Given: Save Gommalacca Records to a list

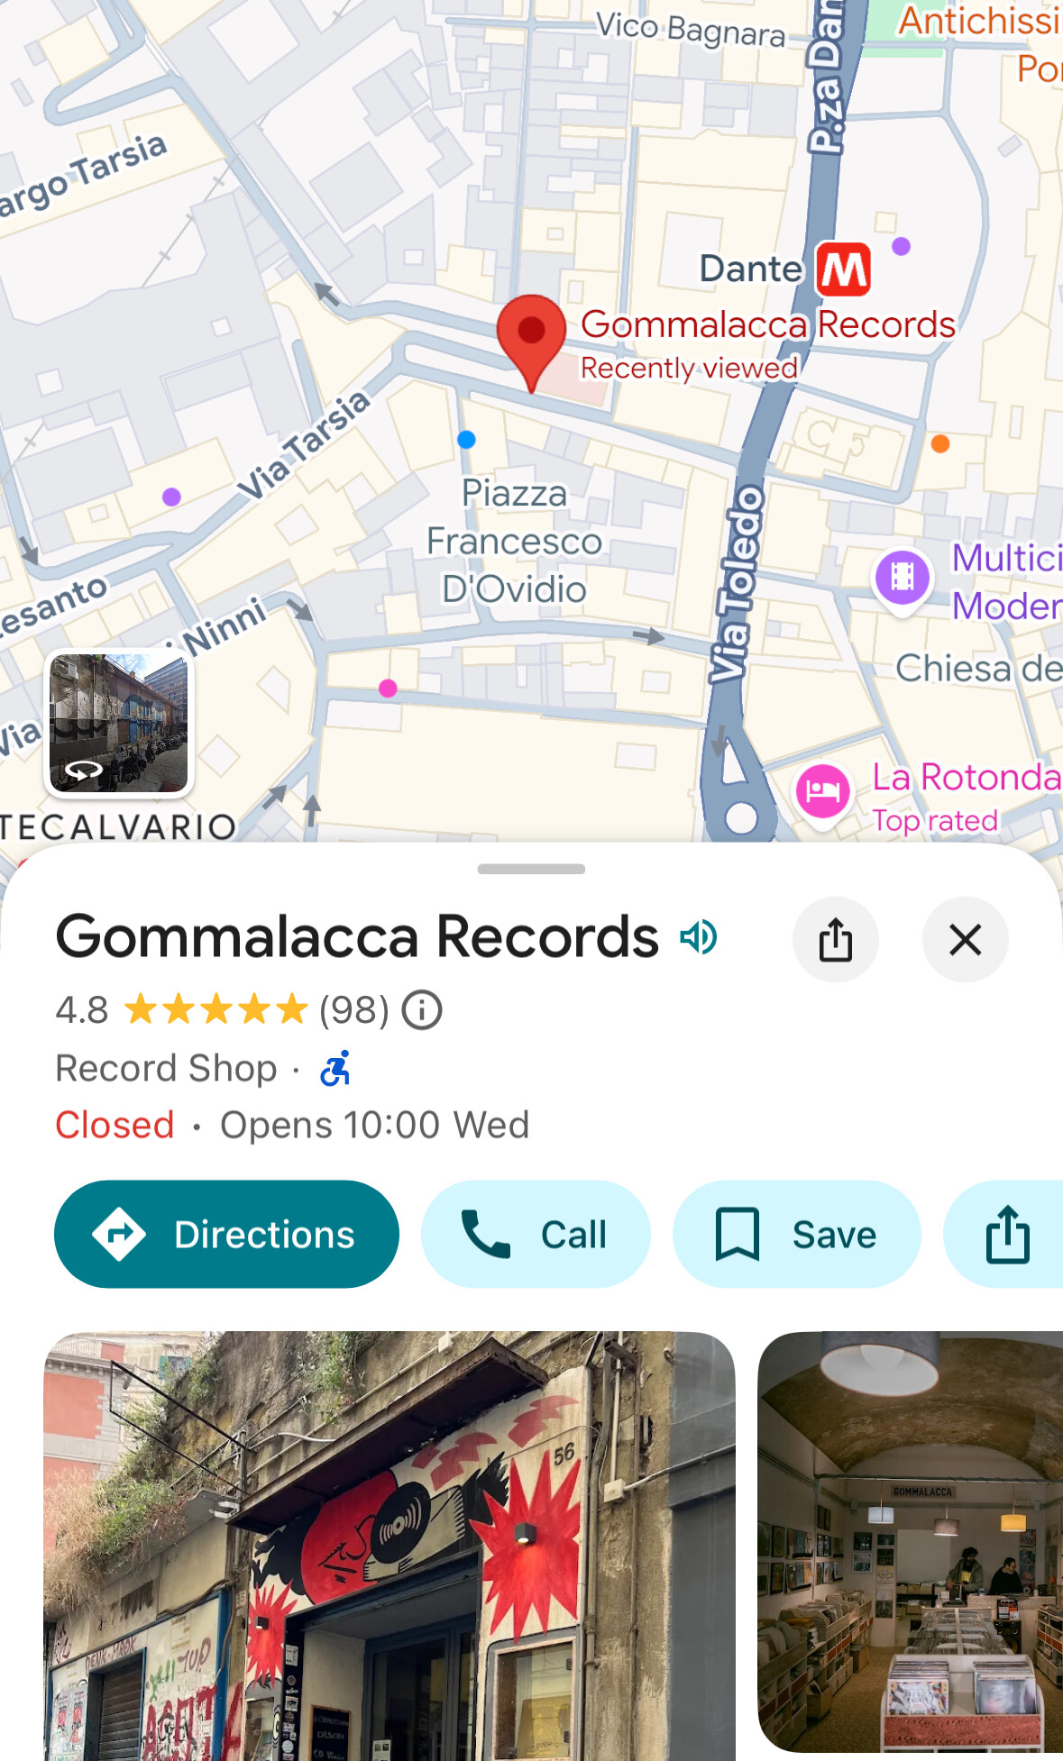Looking at the screenshot, I should click(797, 1235).
